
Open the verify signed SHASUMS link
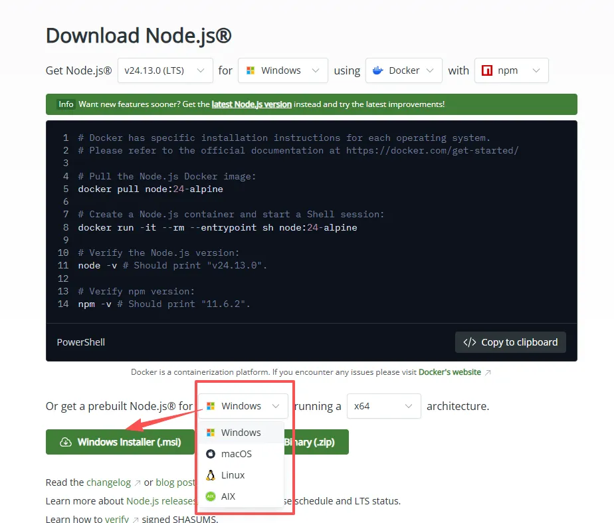[117, 519]
